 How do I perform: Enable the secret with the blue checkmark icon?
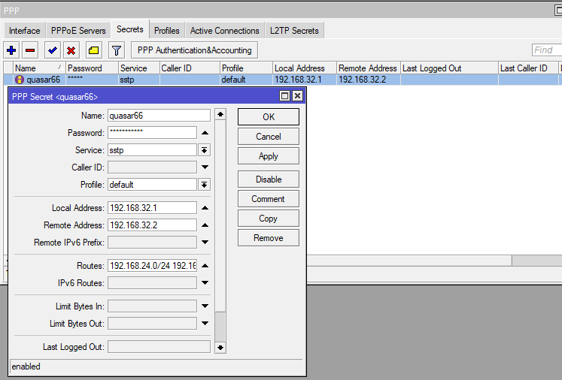[53, 50]
